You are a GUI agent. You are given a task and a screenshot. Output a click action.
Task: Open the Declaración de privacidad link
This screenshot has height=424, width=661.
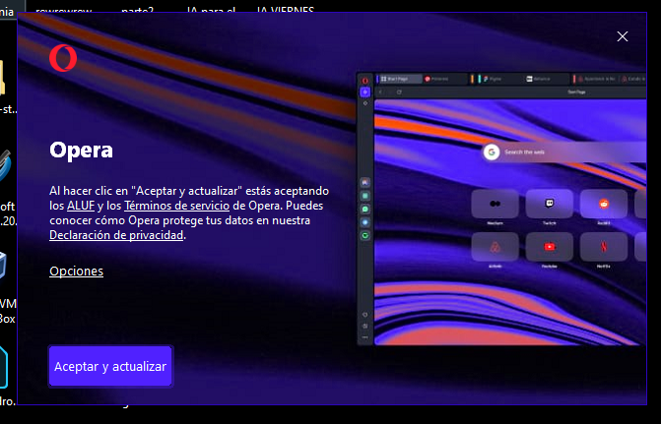(116, 235)
